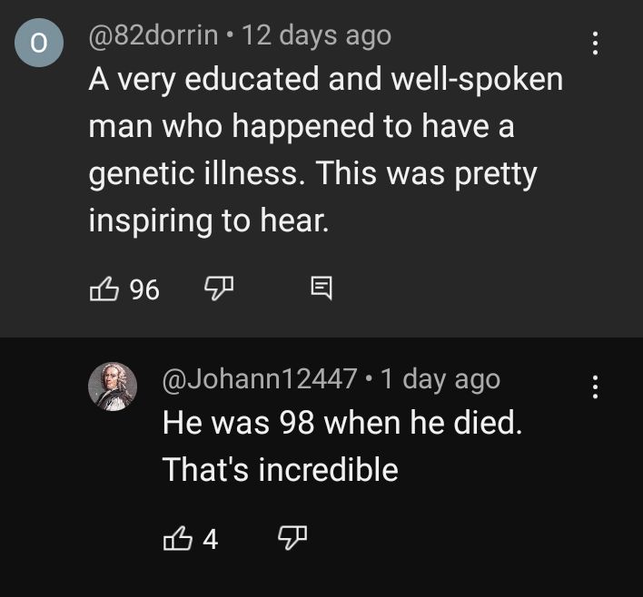Click the "1 day ago" timestamp
643x597 pixels.
point(440,379)
